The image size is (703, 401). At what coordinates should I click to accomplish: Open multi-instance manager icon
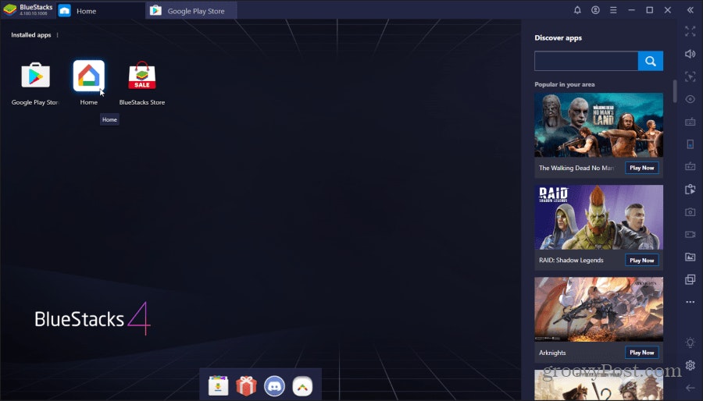691,279
